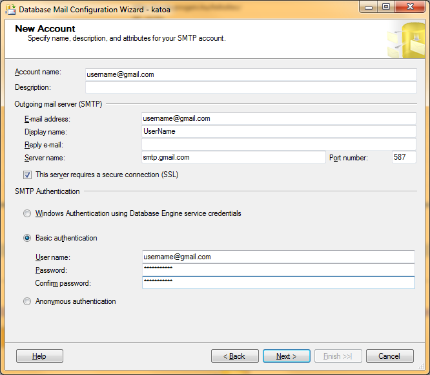Focus the Description text box
Screen dimensions: 430x375
click(x=251, y=87)
